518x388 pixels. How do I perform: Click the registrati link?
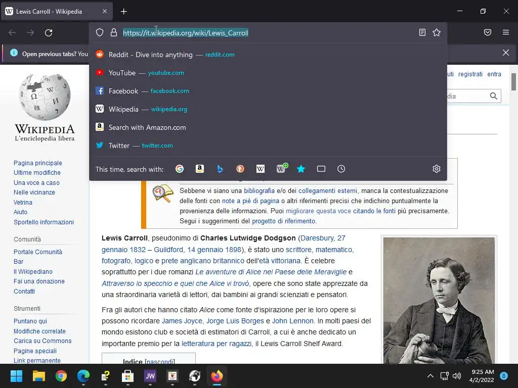click(470, 74)
